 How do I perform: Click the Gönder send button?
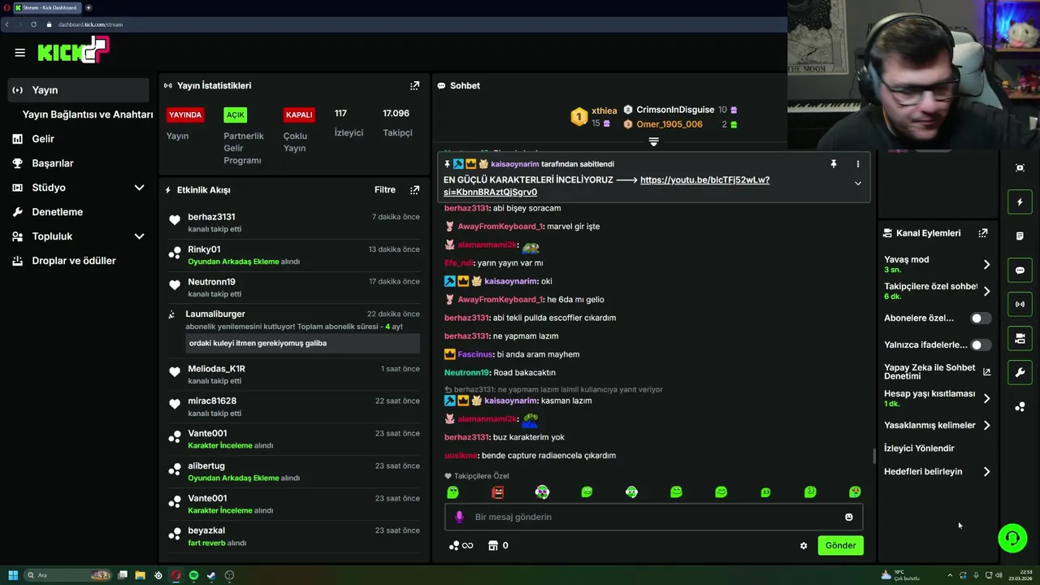[840, 545]
